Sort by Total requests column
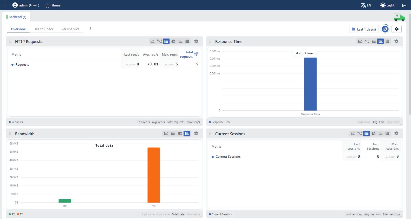Image resolution: width=411 pixels, height=219 pixels. [x=189, y=54]
